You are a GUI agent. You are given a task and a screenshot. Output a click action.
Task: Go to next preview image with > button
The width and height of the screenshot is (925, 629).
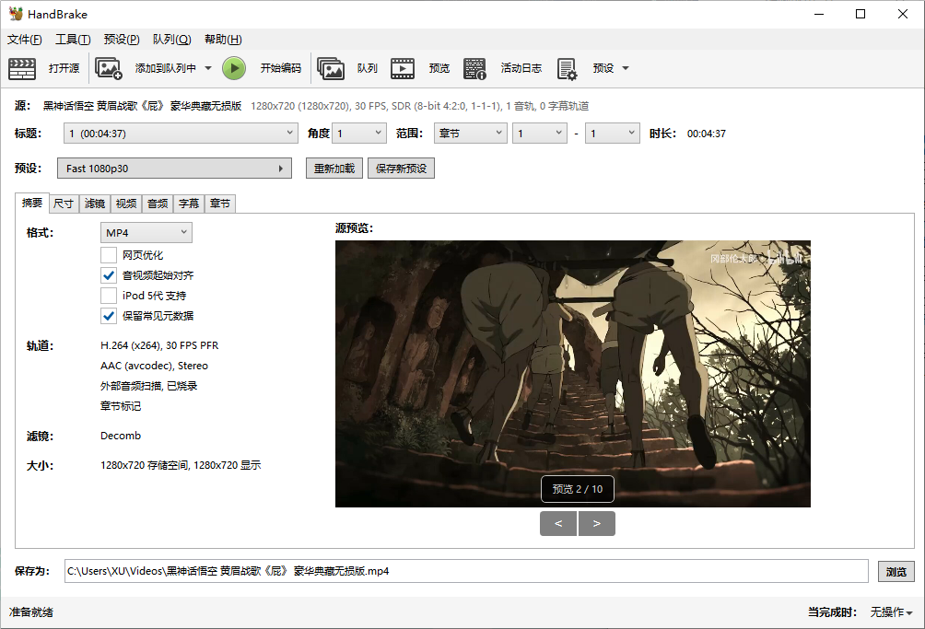pos(597,524)
